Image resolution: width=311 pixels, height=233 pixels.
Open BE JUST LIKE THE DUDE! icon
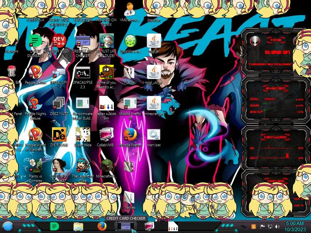(106, 46)
